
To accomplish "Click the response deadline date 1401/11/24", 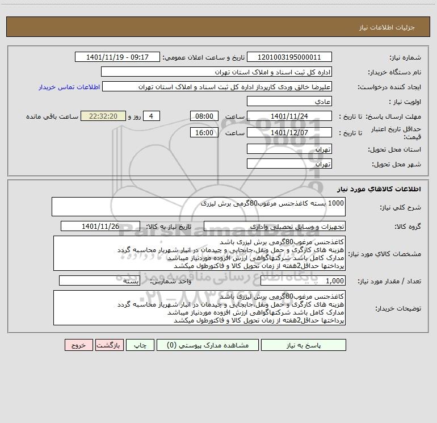I will coord(289,116).
